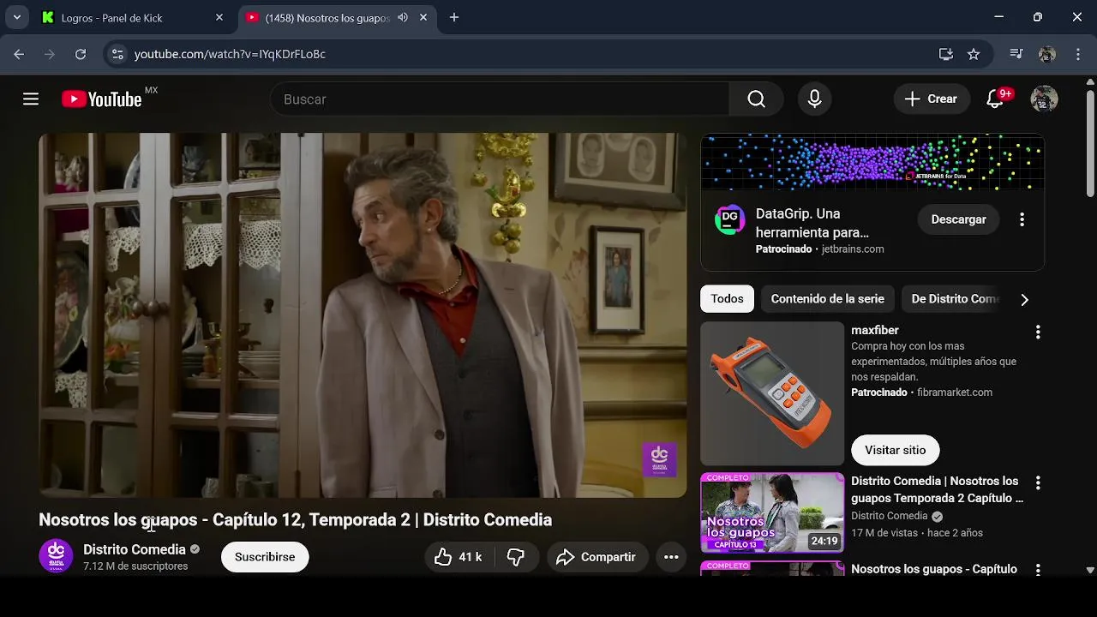Go to YouTube home via logo
The width and height of the screenshot is (1097, 617).
[102, 99]
